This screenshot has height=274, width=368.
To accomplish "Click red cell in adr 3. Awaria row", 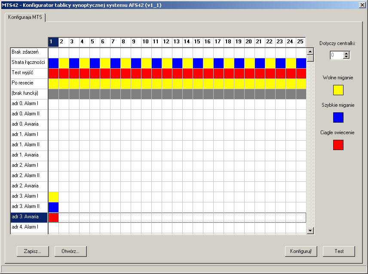I will (53, 217).
